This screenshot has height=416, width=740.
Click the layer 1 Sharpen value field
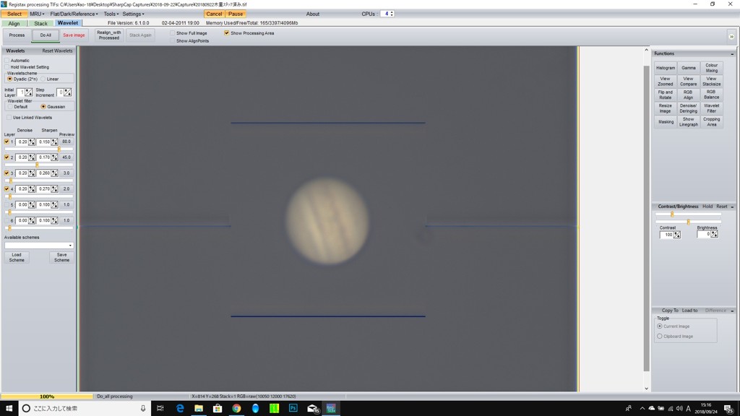coord(45,142)
